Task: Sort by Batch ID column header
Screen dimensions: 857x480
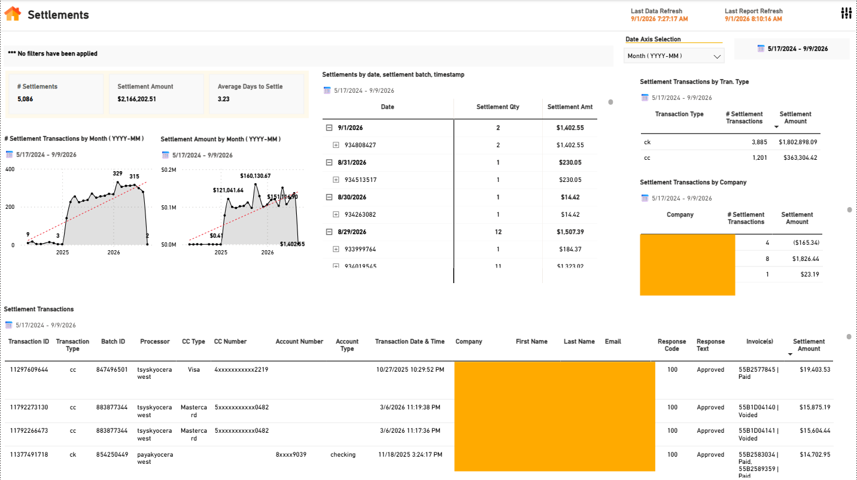Action: (113, 342)
